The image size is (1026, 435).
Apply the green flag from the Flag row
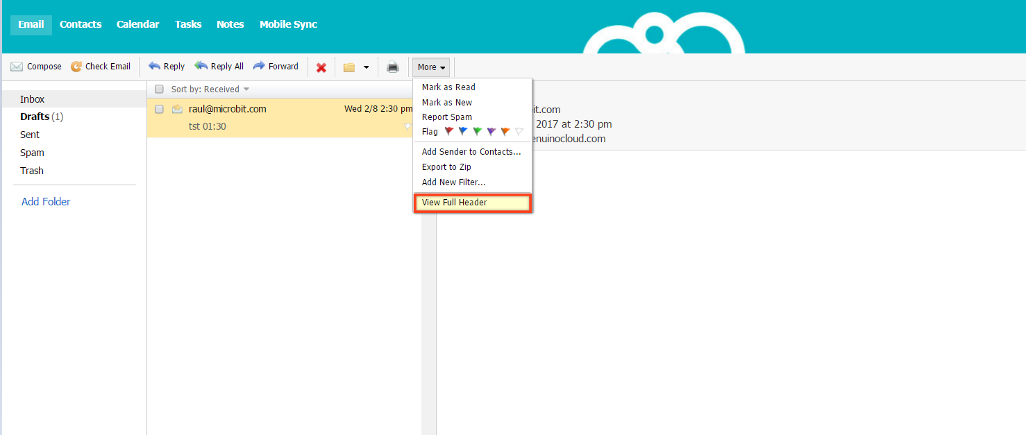477,131
